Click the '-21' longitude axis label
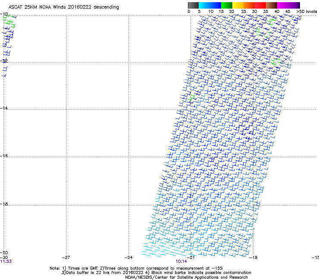 [191, 257]
